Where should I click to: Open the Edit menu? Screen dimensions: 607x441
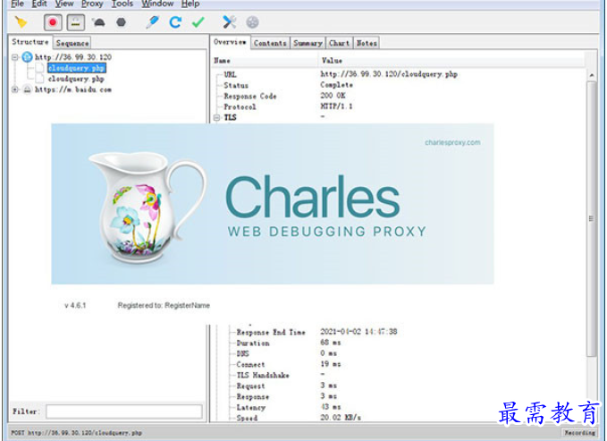[x=39, y=4]
